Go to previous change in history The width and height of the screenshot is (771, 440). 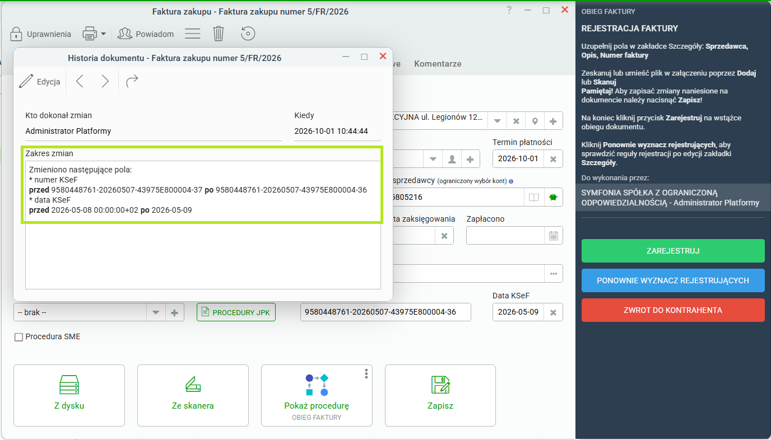80,82
